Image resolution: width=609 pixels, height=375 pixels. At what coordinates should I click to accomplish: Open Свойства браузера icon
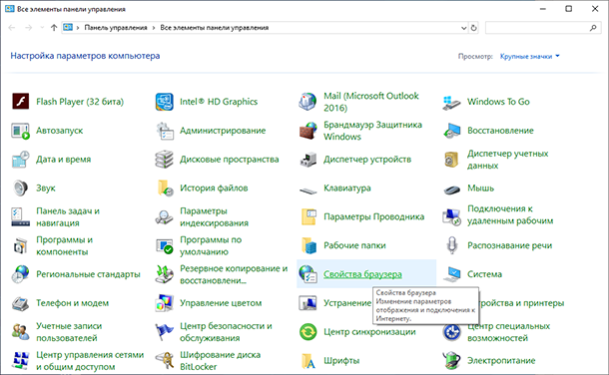pyautogui.click(x=308, y=274)
